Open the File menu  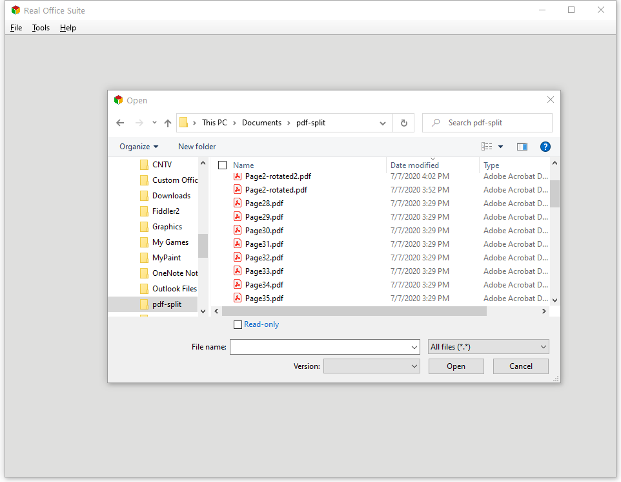click(x=16, y=28)
